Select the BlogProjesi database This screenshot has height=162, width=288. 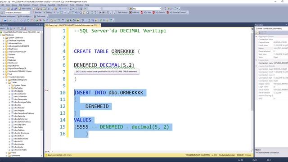pos(13,49)
